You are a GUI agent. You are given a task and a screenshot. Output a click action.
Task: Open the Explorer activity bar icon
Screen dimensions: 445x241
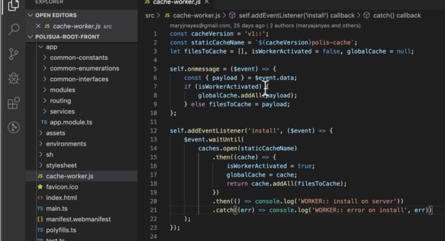pos(13,5)
